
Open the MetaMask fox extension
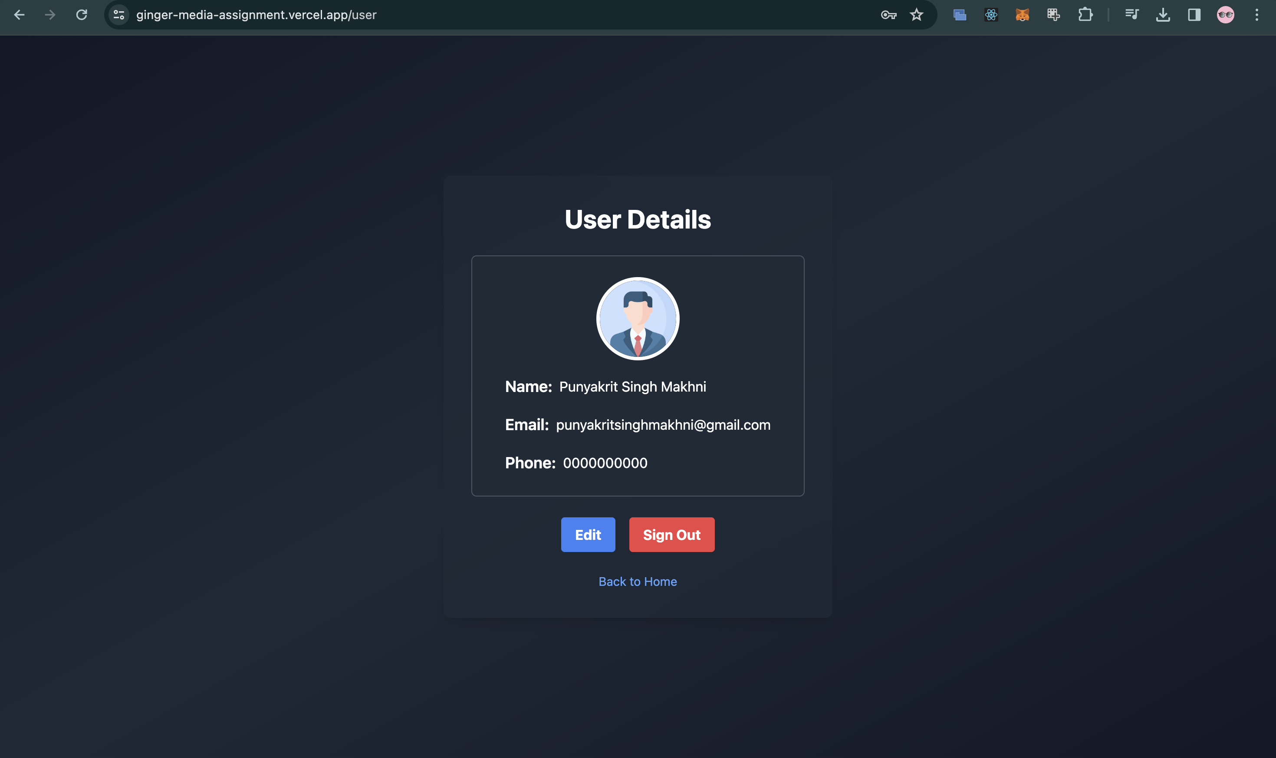pos(1022,15)
